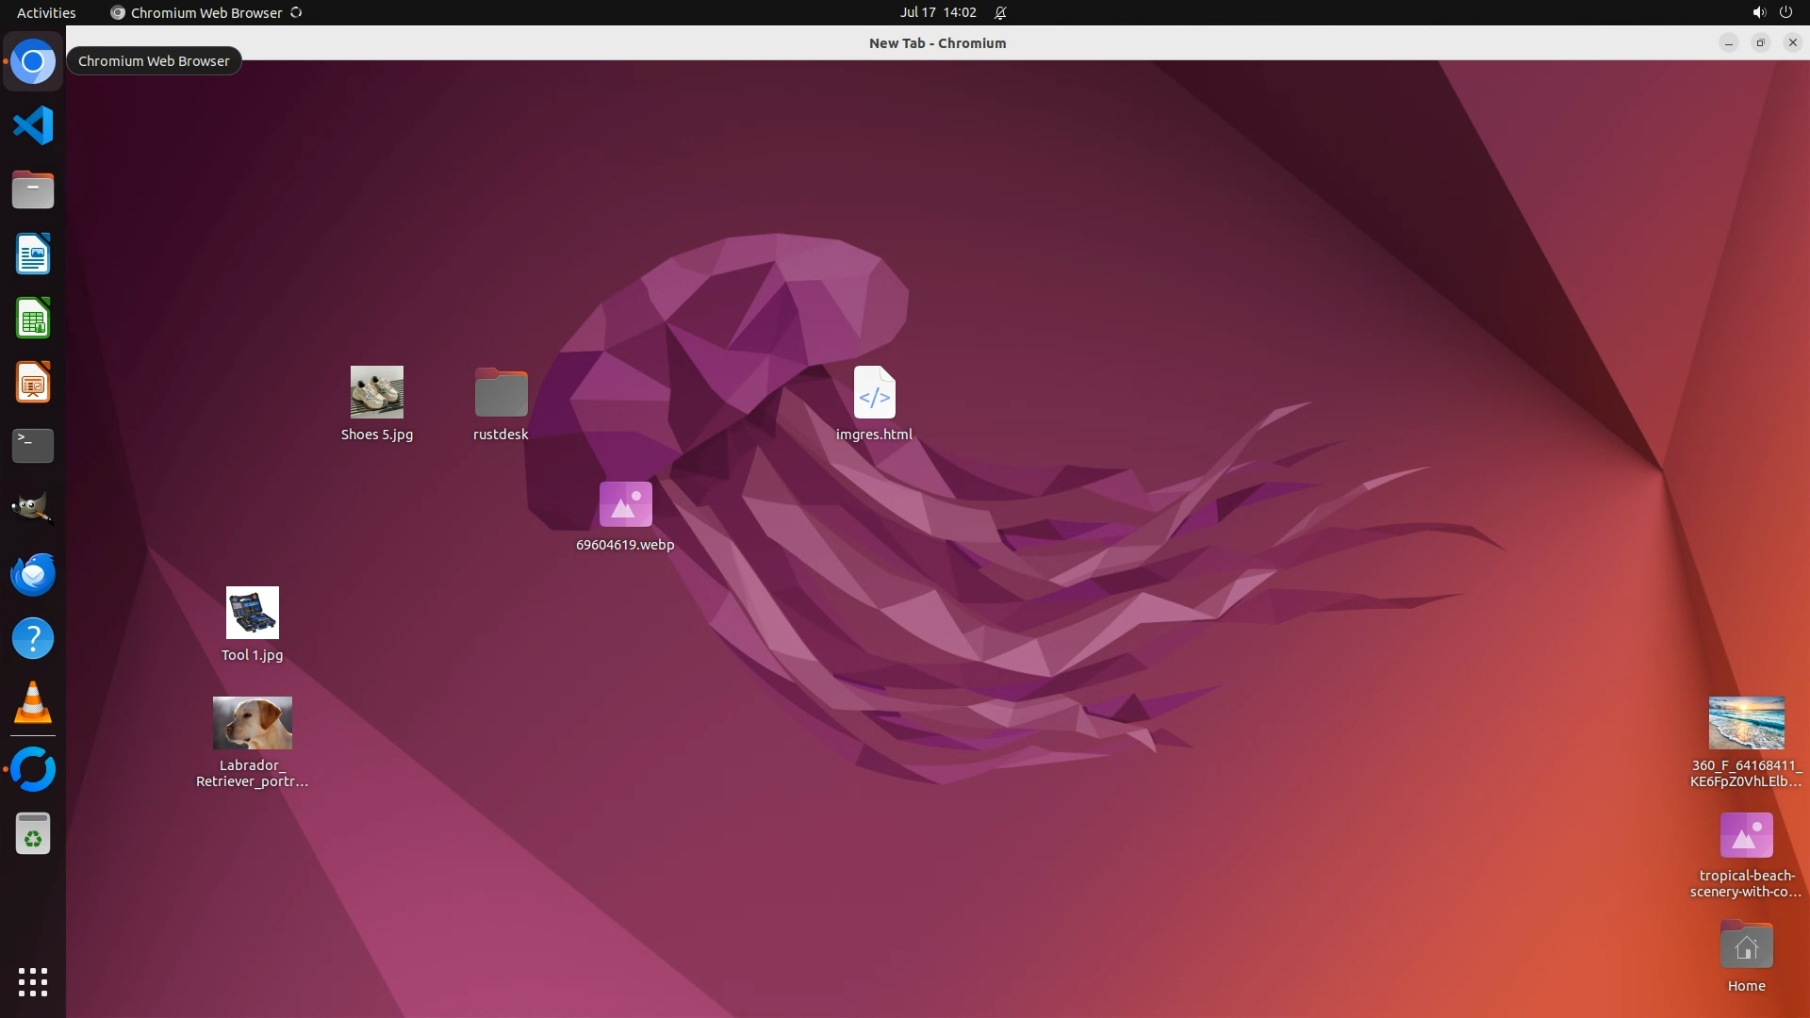The height and width of the screenshot is (1018, 1810).
Task: Launch GIMP image editor
Action: click(33, 510)
